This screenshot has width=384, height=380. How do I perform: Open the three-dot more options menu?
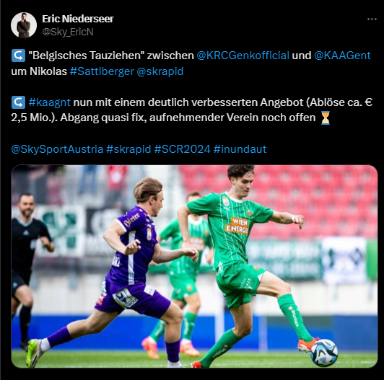point(372,19)
